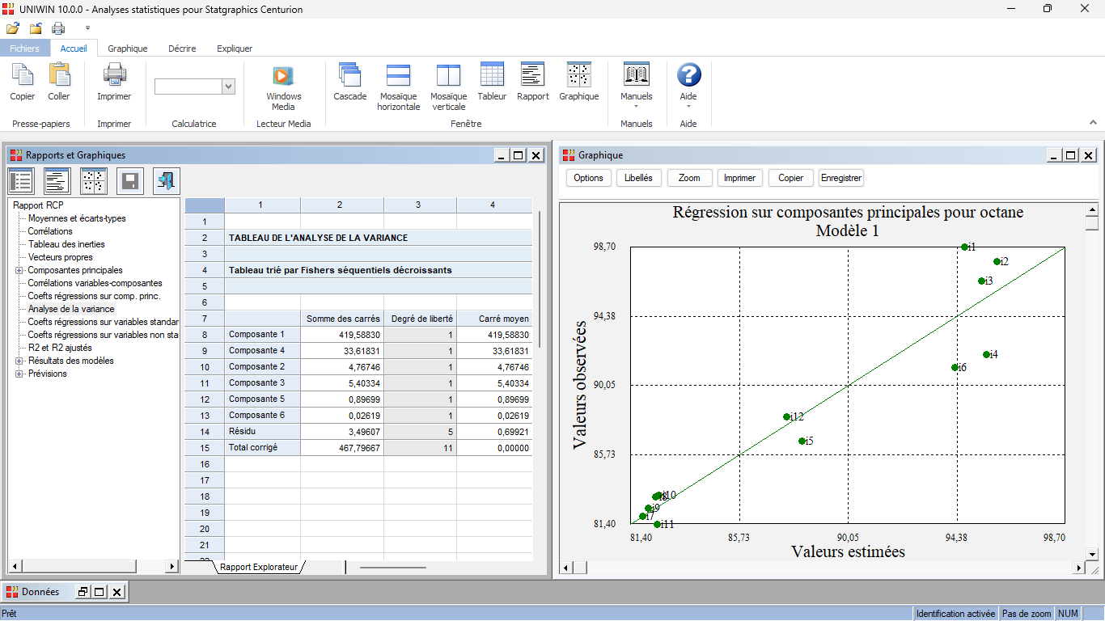Image resolution: width=1105 pixels, height=621 pixels.
Task: Select Vecteurs propres in report tree
Action: tap(61, 257)
